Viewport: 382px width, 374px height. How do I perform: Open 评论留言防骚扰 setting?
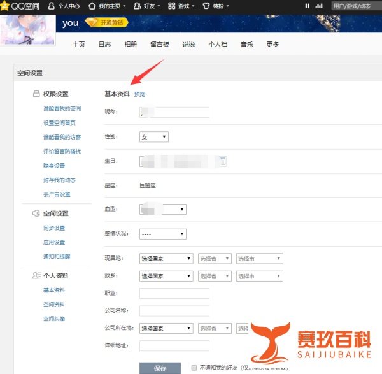click(x=62, y=152)
